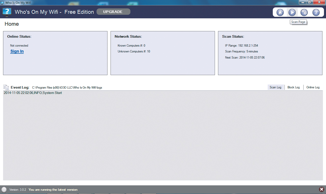
Task: Click the Help question mark icon
Action: pyautogui.click(x=316, y=12)
